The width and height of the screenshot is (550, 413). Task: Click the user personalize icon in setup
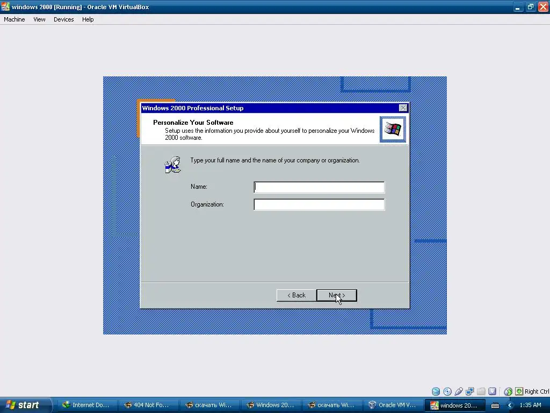point(172,165)
